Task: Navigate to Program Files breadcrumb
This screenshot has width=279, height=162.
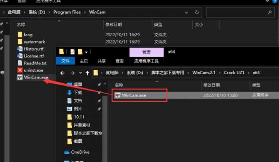Action: pos(67,12)
